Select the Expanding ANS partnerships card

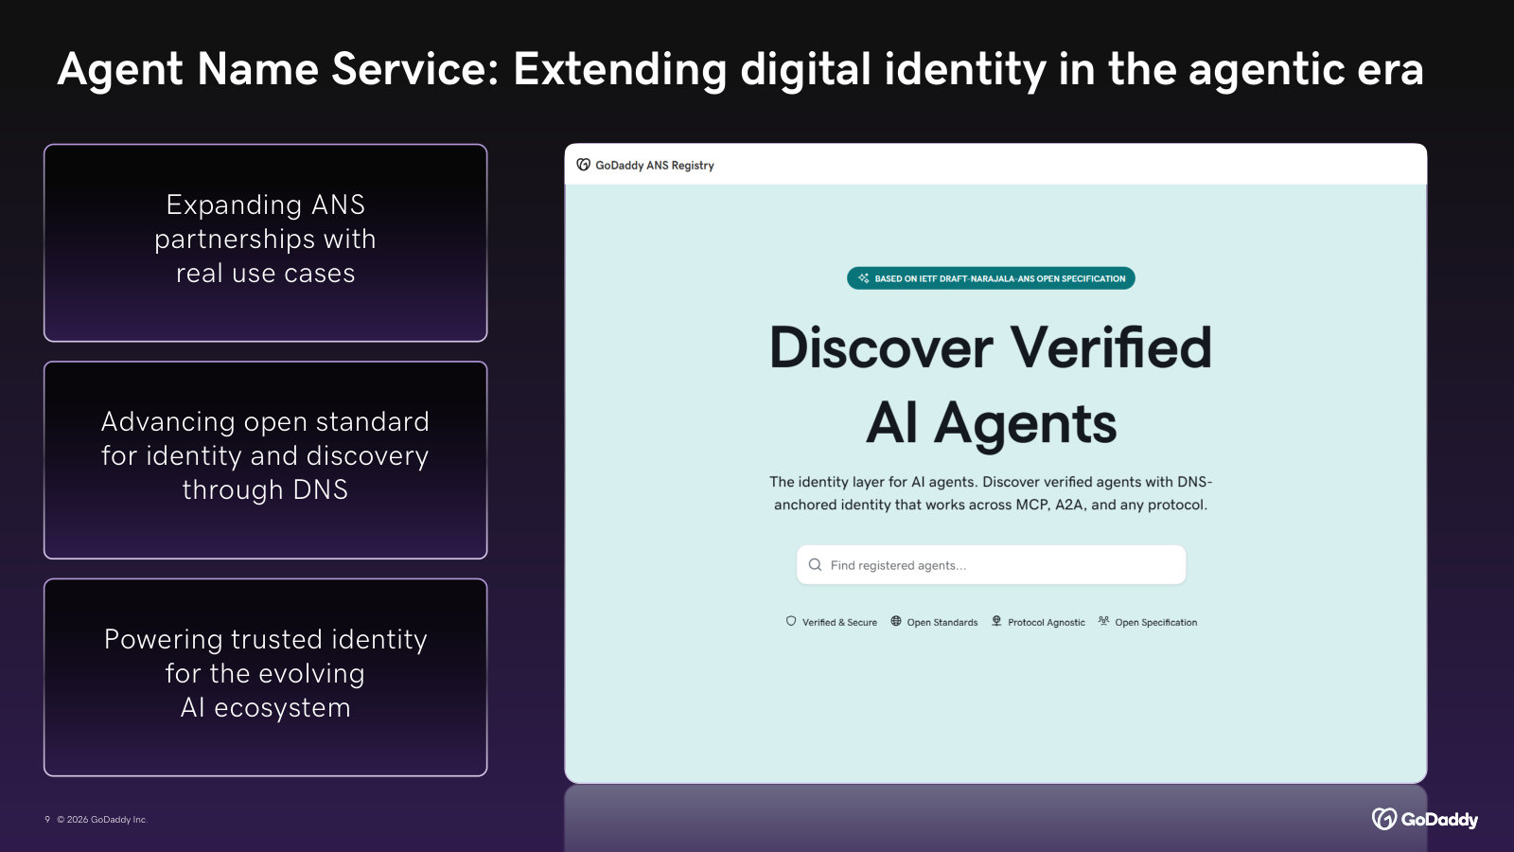(265, 242)
